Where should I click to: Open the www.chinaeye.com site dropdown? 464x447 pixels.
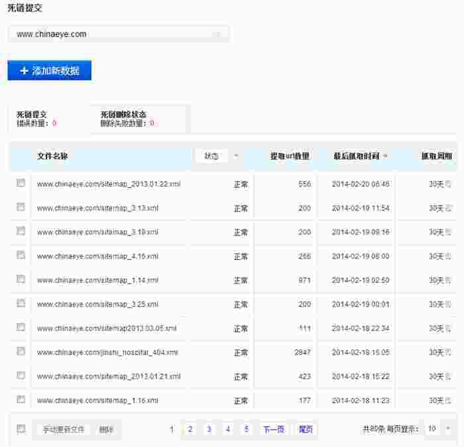tap(119, 34)
